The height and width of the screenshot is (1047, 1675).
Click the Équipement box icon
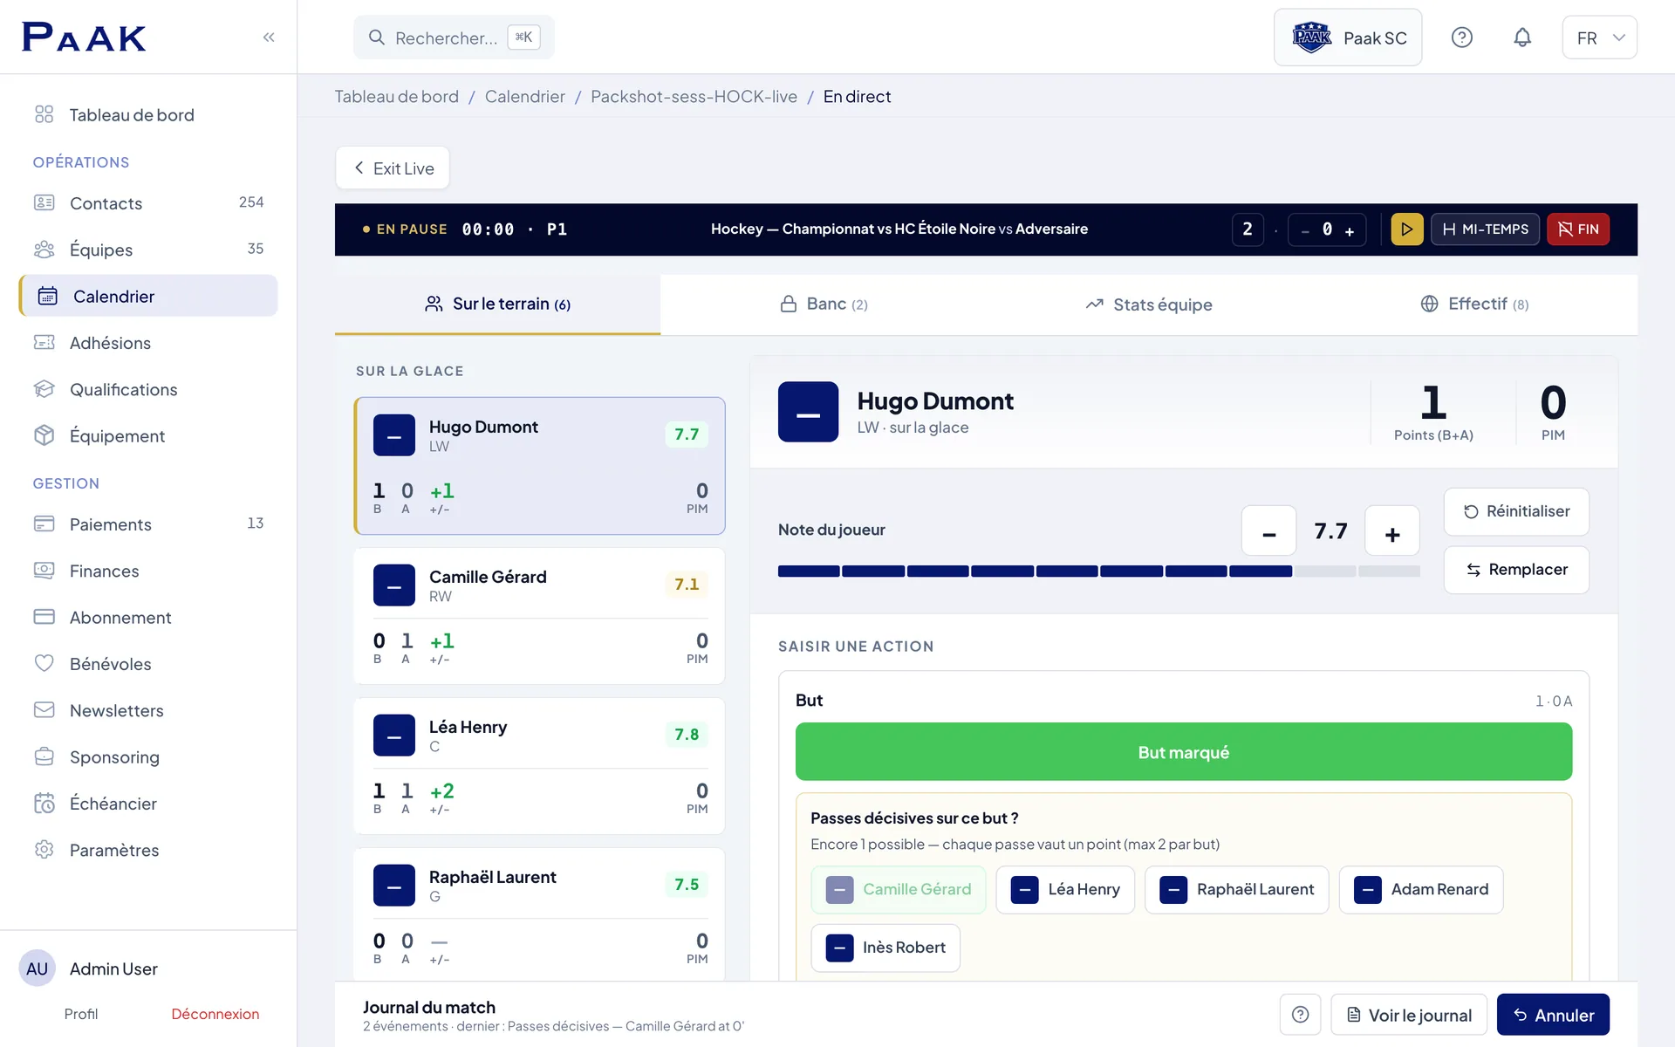coord(44,435)
